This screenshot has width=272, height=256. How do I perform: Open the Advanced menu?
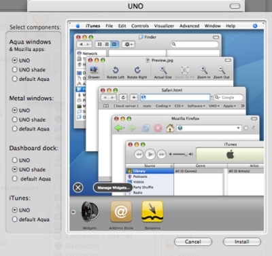(x=189, y=26)
